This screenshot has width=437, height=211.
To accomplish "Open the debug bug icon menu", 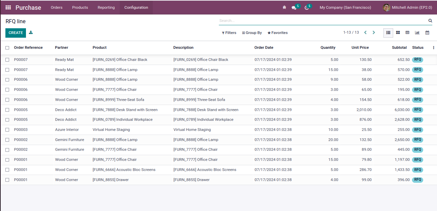I will pos(284,7).
